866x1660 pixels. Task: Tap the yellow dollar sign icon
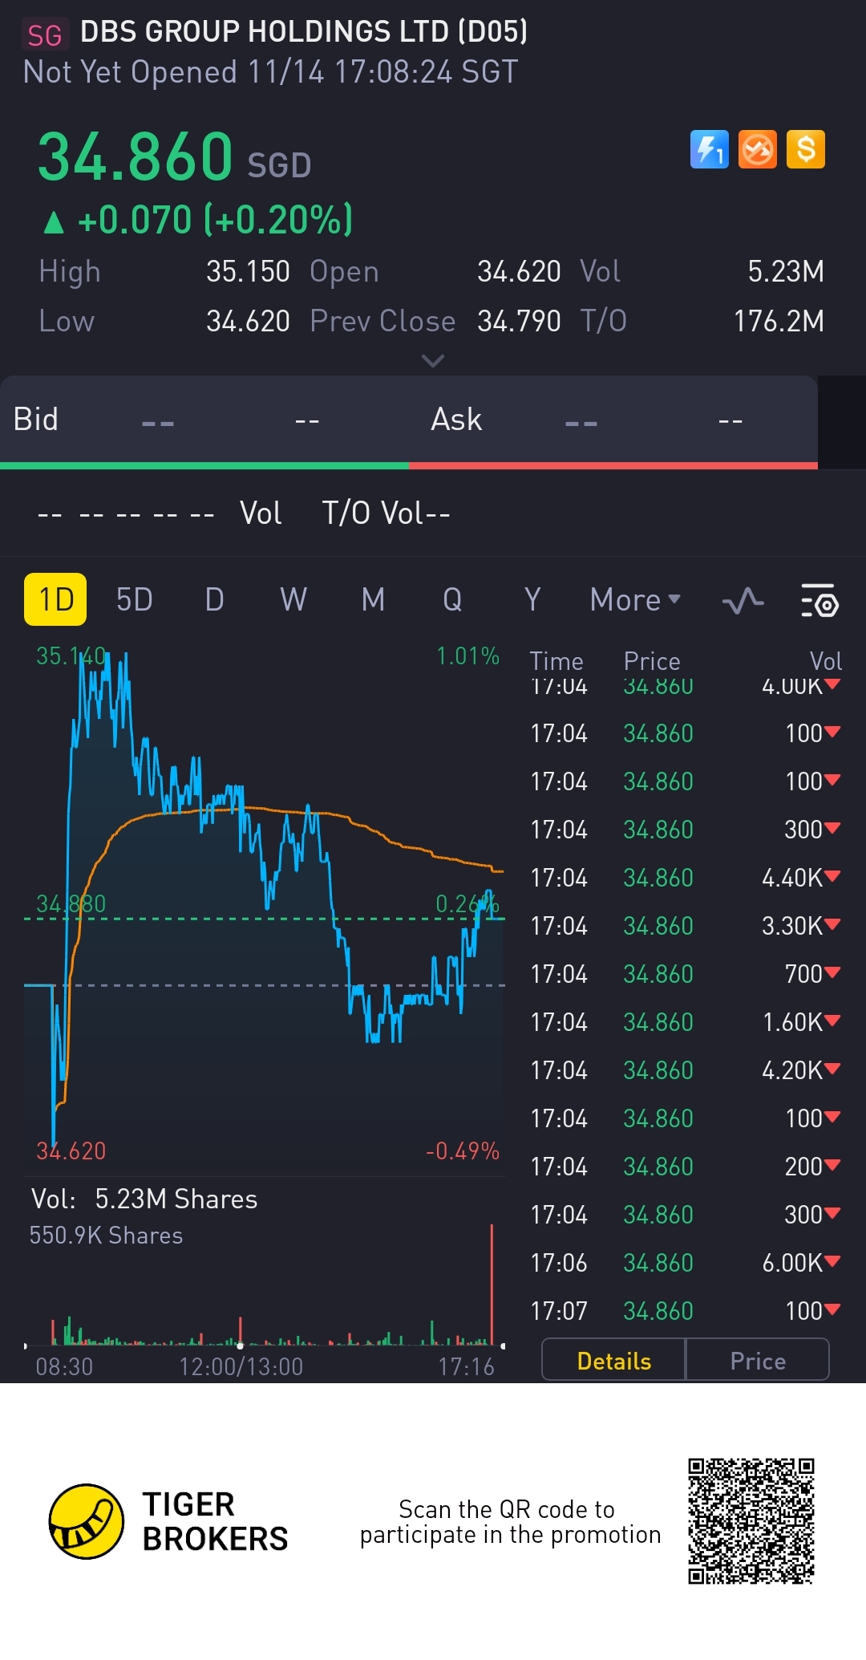point(806,149)
